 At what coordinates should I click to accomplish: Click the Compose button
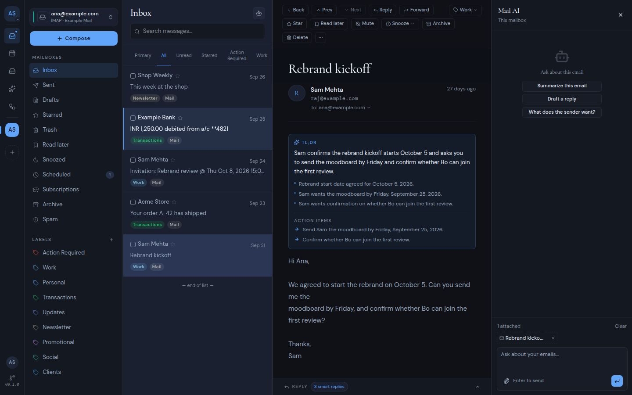click(74, 39)
